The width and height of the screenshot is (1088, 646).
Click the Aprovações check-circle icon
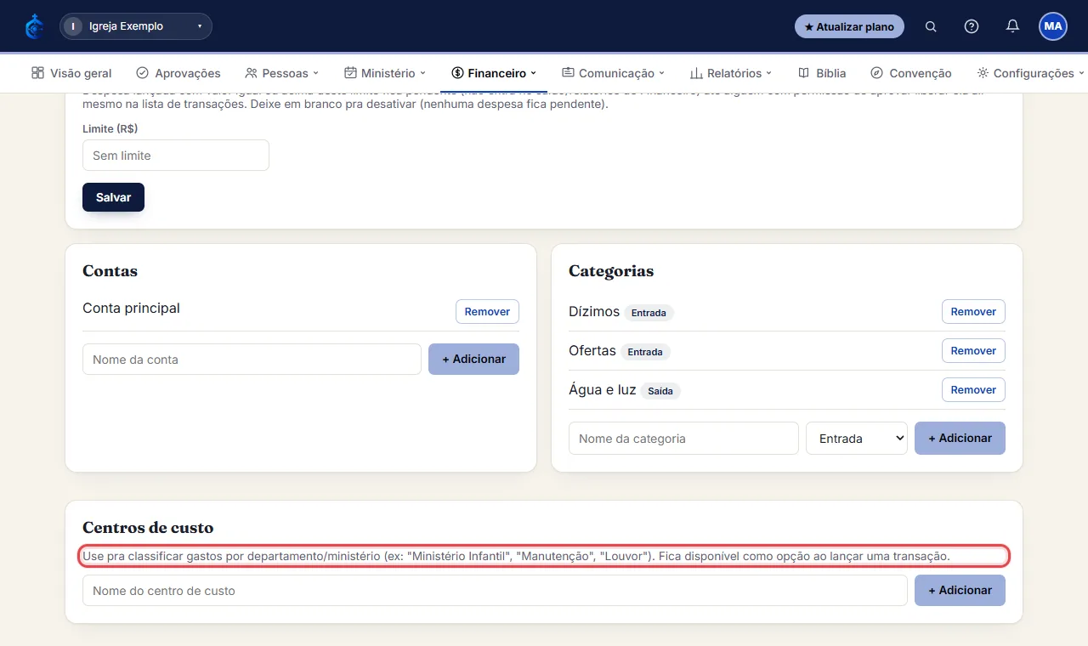pos(142,73)
